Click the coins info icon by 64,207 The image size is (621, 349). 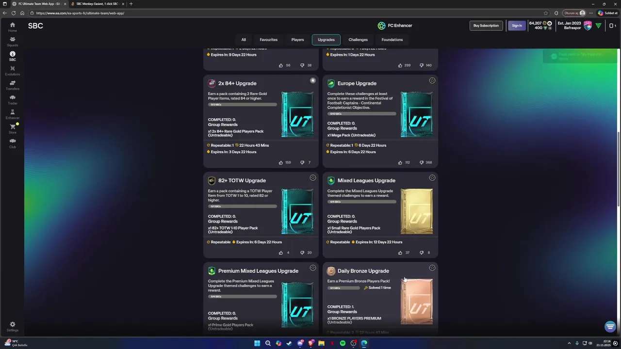click(550, 23)
